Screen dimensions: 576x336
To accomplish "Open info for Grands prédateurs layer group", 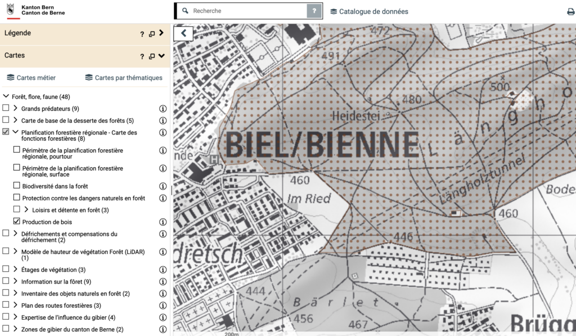I will (x=163, y=109).
